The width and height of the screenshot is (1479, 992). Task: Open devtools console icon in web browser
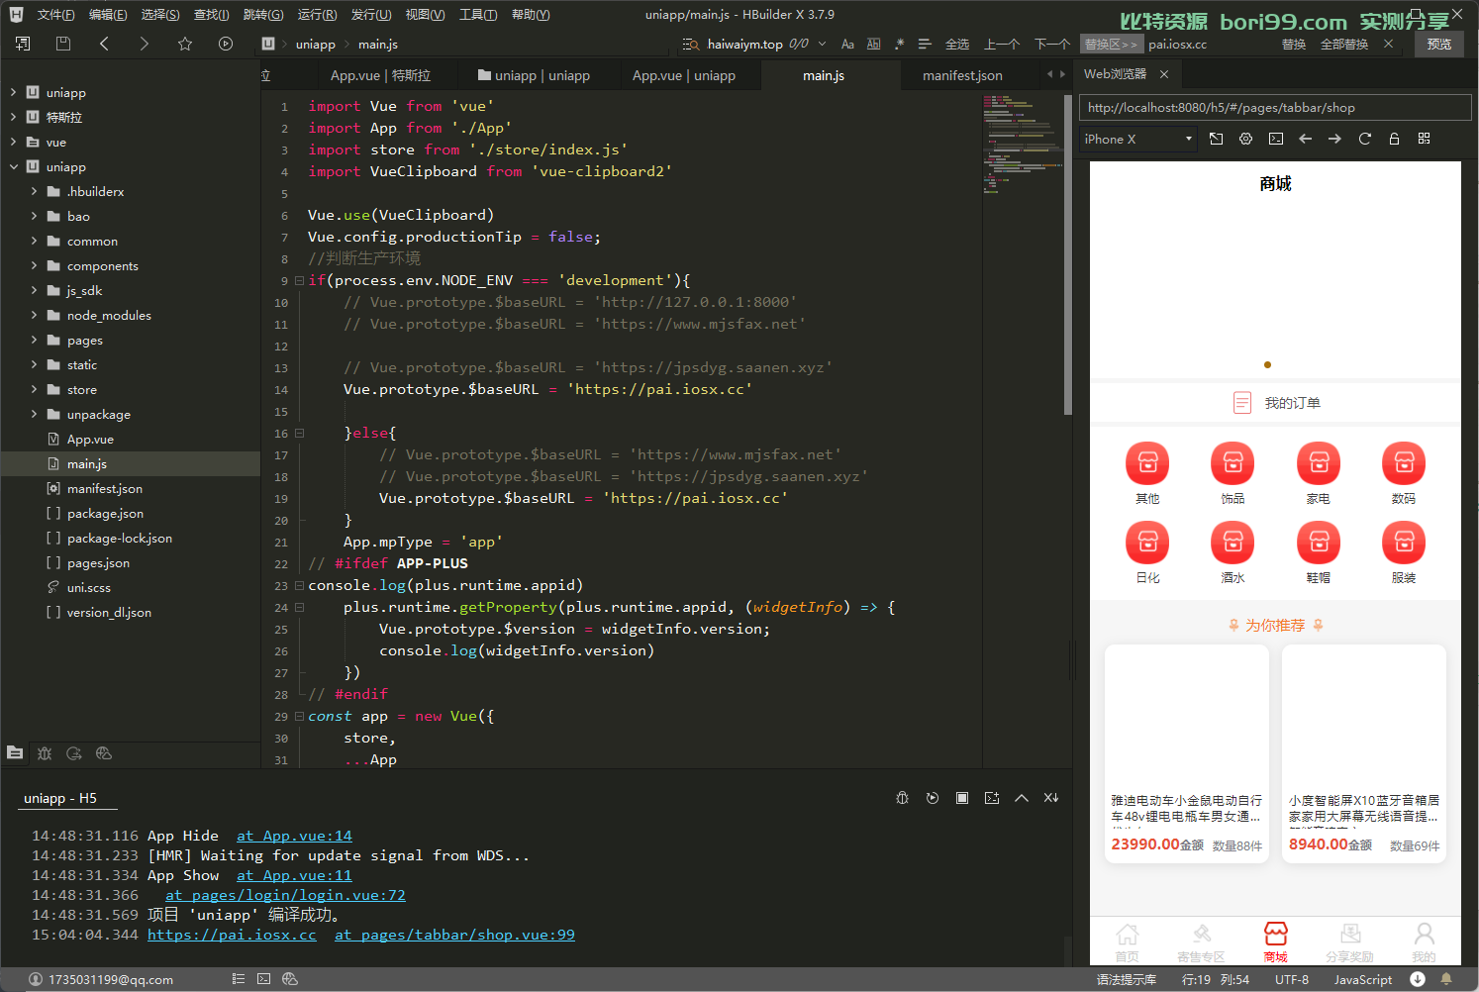tap(1276, 139)
